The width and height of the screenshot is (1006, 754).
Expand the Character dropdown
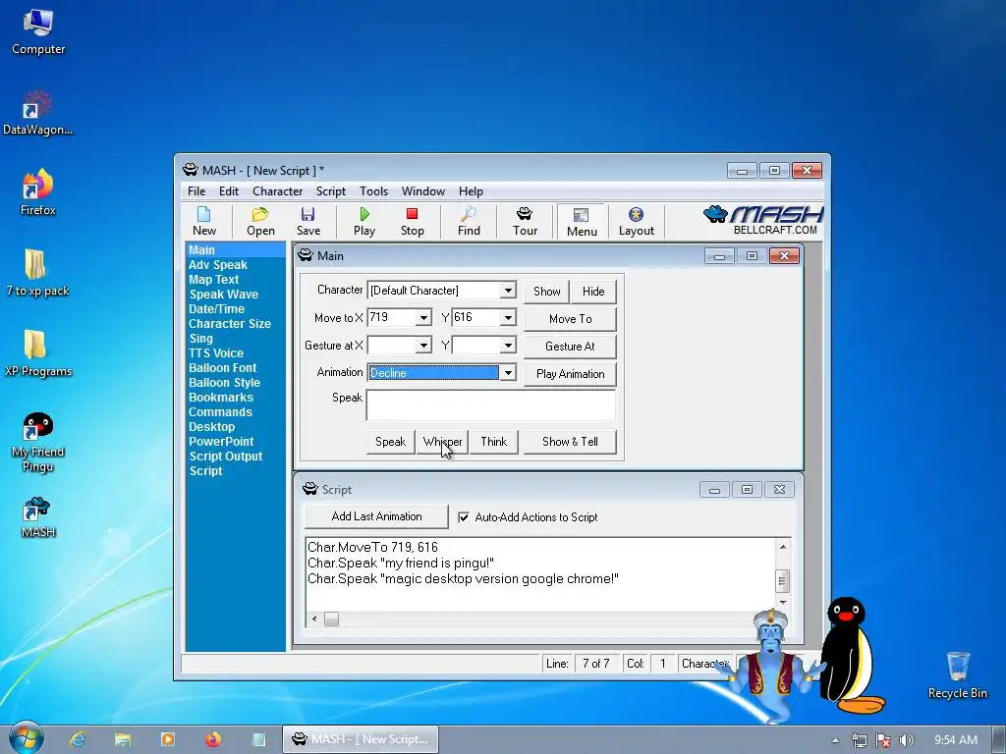pos(508,291)
